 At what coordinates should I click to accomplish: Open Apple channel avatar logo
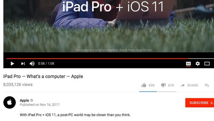(x=9, y=102)
